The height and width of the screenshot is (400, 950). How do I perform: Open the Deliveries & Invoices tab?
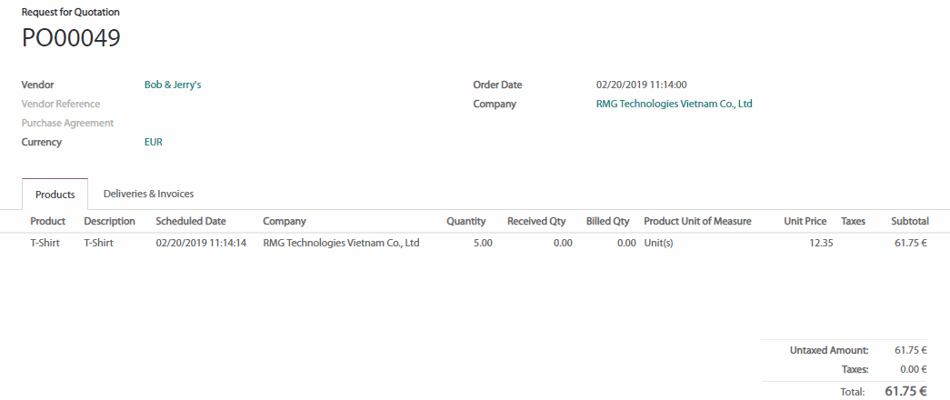(148, 194)
